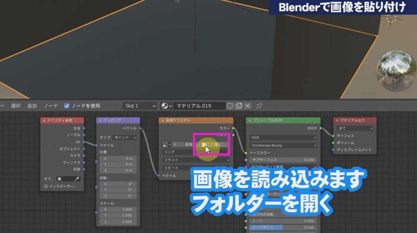
Task: Click the ノーマル output socket
Action: click(84, 135)
